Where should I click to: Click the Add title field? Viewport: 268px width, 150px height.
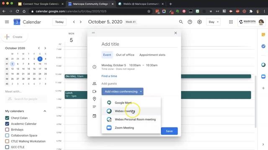139,44
